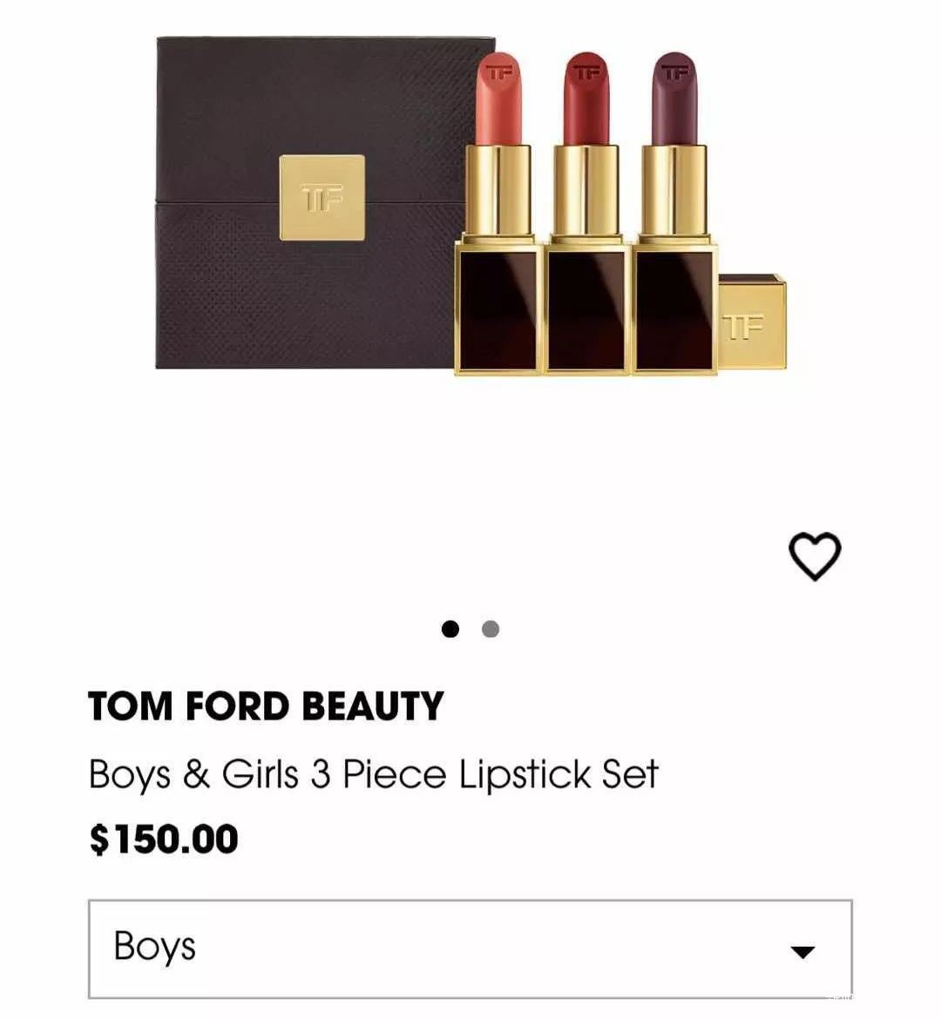Open the TOM FORD BEAUTY brand page

pos(266,706)
